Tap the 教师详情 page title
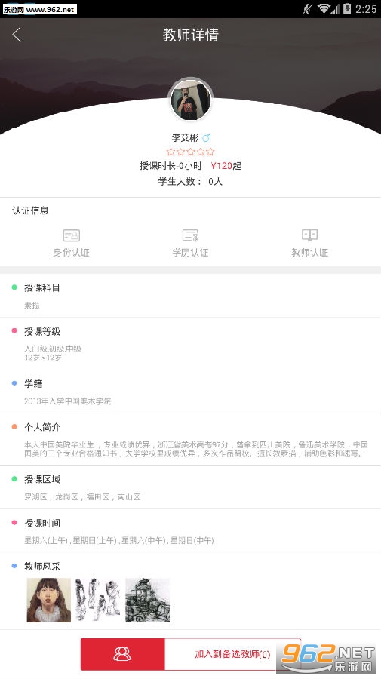Screen dimensions: 381x679 (190, 35)
